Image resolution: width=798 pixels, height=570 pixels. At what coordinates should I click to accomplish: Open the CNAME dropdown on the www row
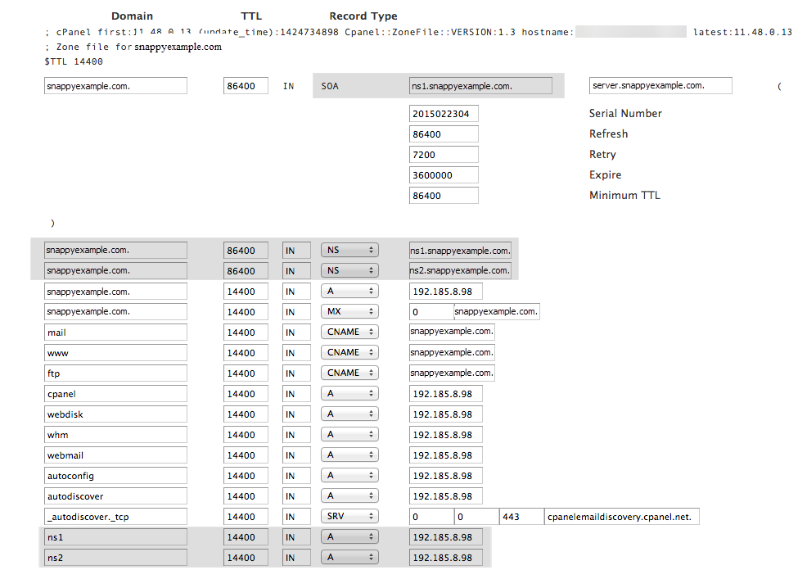click(x=349, y=352)
